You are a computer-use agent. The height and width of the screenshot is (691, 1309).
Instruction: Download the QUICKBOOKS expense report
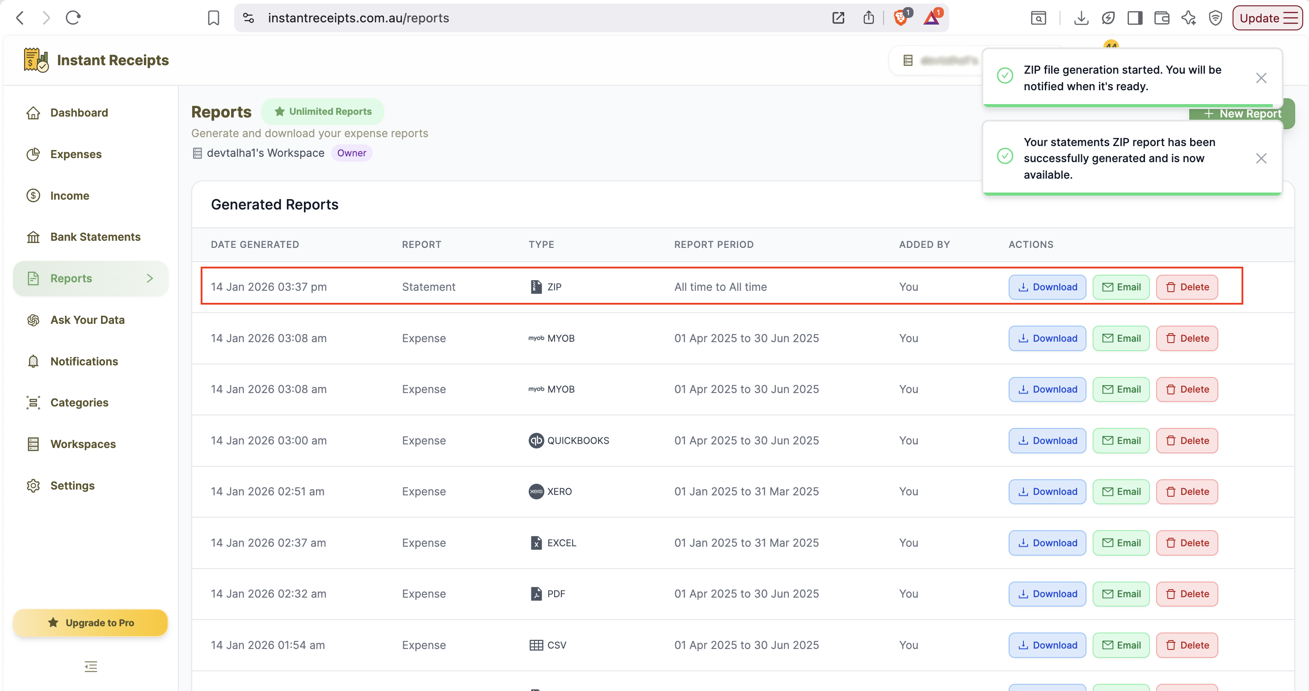[x=1047, y=441]
